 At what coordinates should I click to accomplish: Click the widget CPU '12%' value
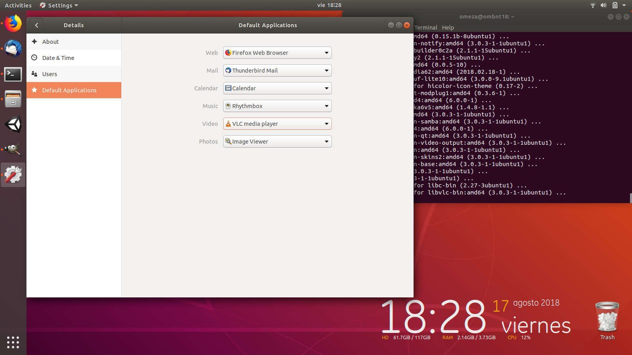[526, 338]
